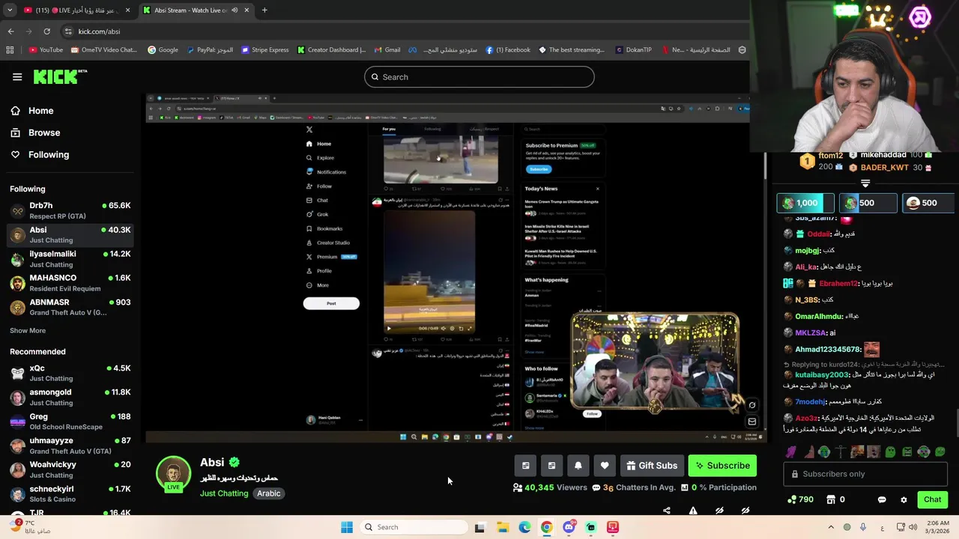Click mikehaddad leaderboard entry
959x539 pixels.
pyautogui.click(x=891, y=155)
